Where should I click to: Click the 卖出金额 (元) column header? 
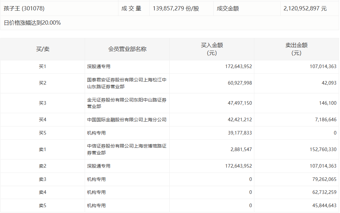(x=296, y=49)
